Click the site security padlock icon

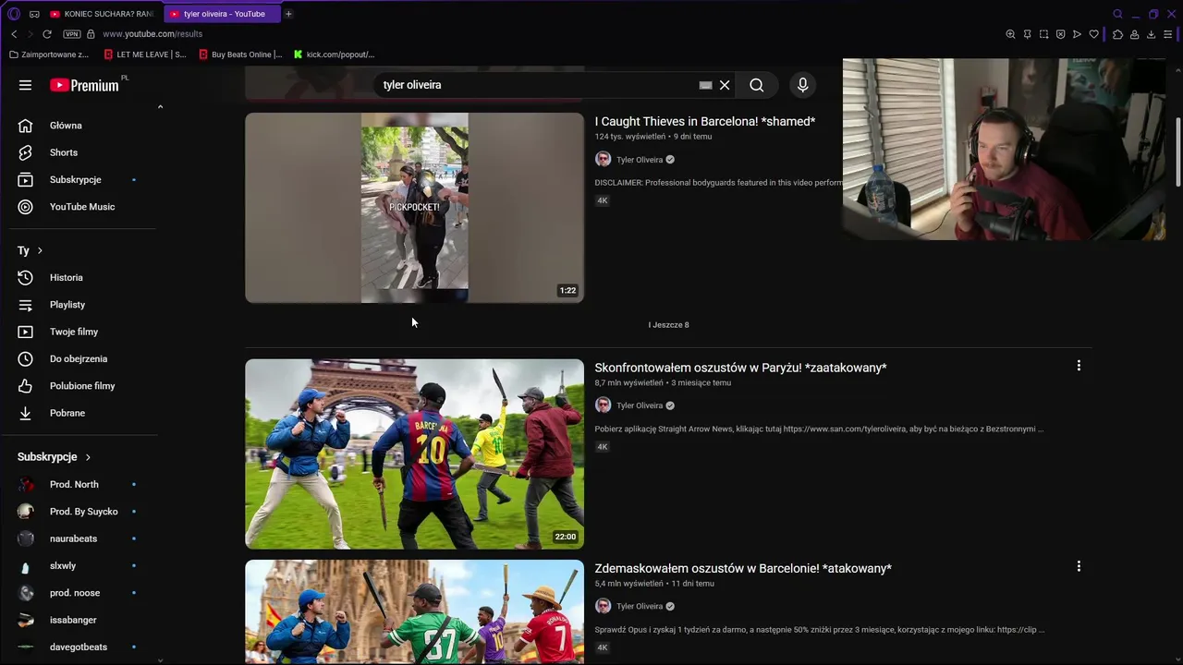pos(91,34)
